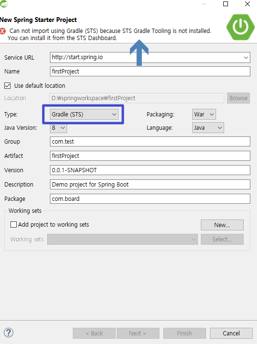The height and width of the screenshot is (344, 257).
Task: Open the Language Java dropdown
Action: click(x=208, y=128)
